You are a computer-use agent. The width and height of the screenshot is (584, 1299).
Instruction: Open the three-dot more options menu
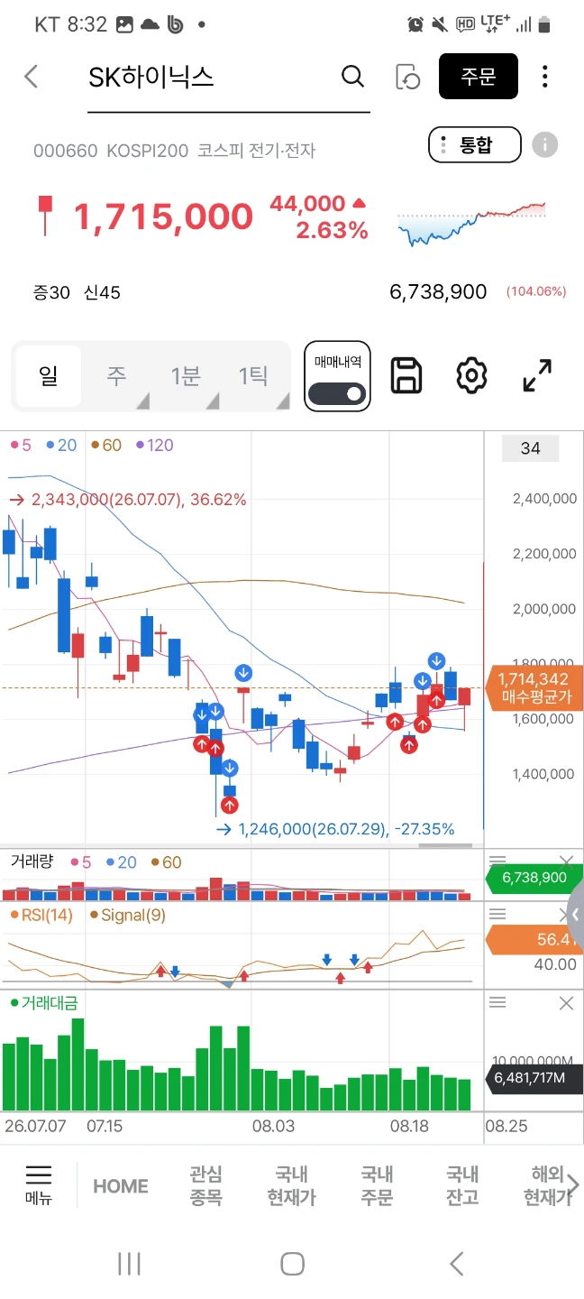(x=544, y=77)
